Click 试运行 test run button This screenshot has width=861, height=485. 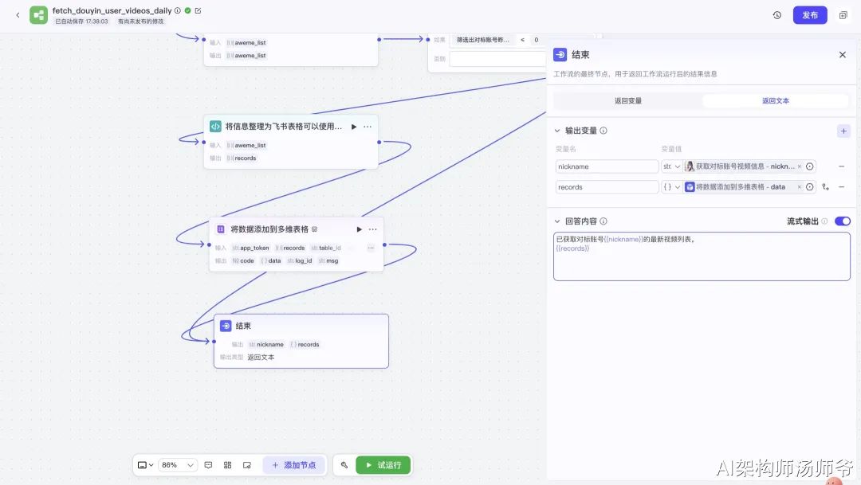(x=383, y=465)
